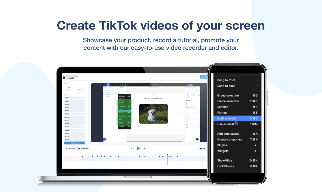Select the 00:21 keyframe in the list
The image size is (322, 192).
pos(74,127)
